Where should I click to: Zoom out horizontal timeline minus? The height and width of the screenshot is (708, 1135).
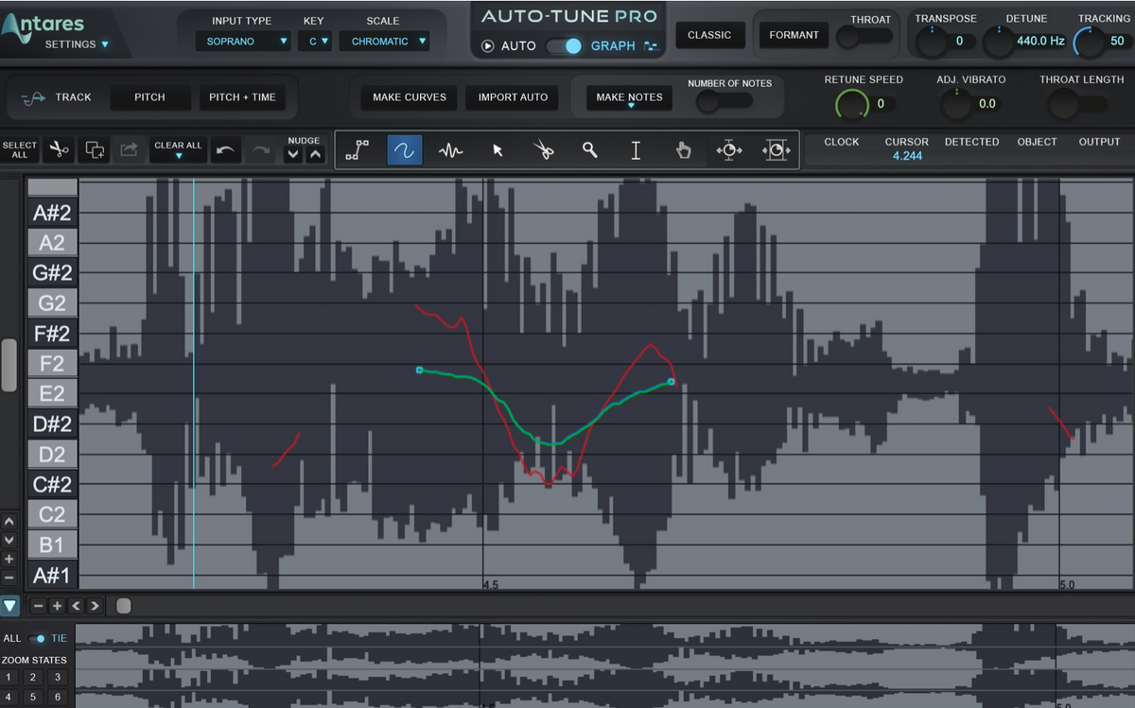coord(38,606)
